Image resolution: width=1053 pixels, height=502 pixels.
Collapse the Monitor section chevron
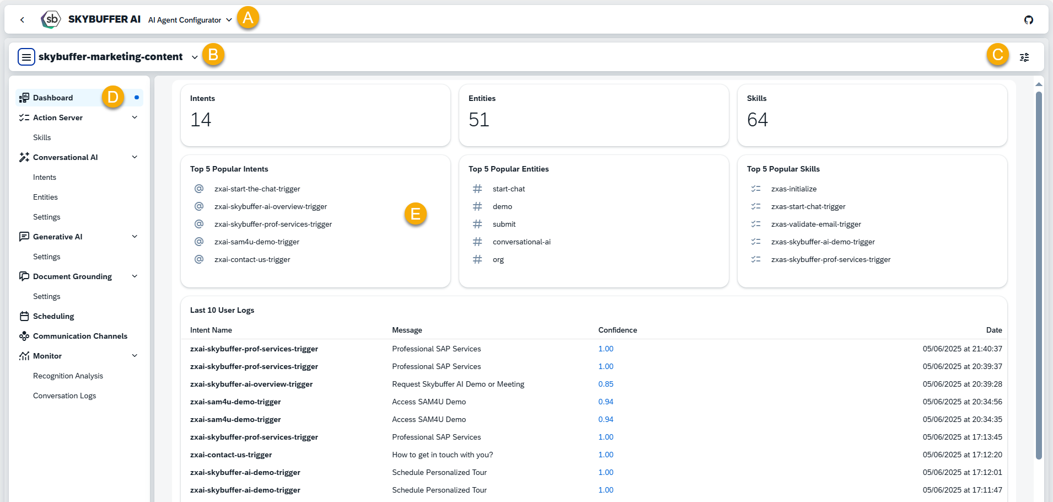135,356
